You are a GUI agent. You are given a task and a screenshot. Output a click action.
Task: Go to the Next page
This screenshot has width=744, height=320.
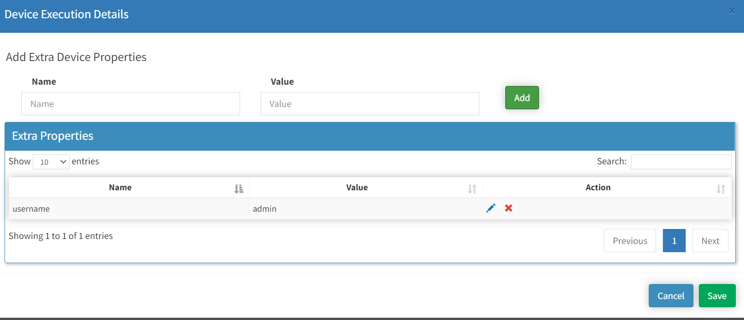coord(710,241)
